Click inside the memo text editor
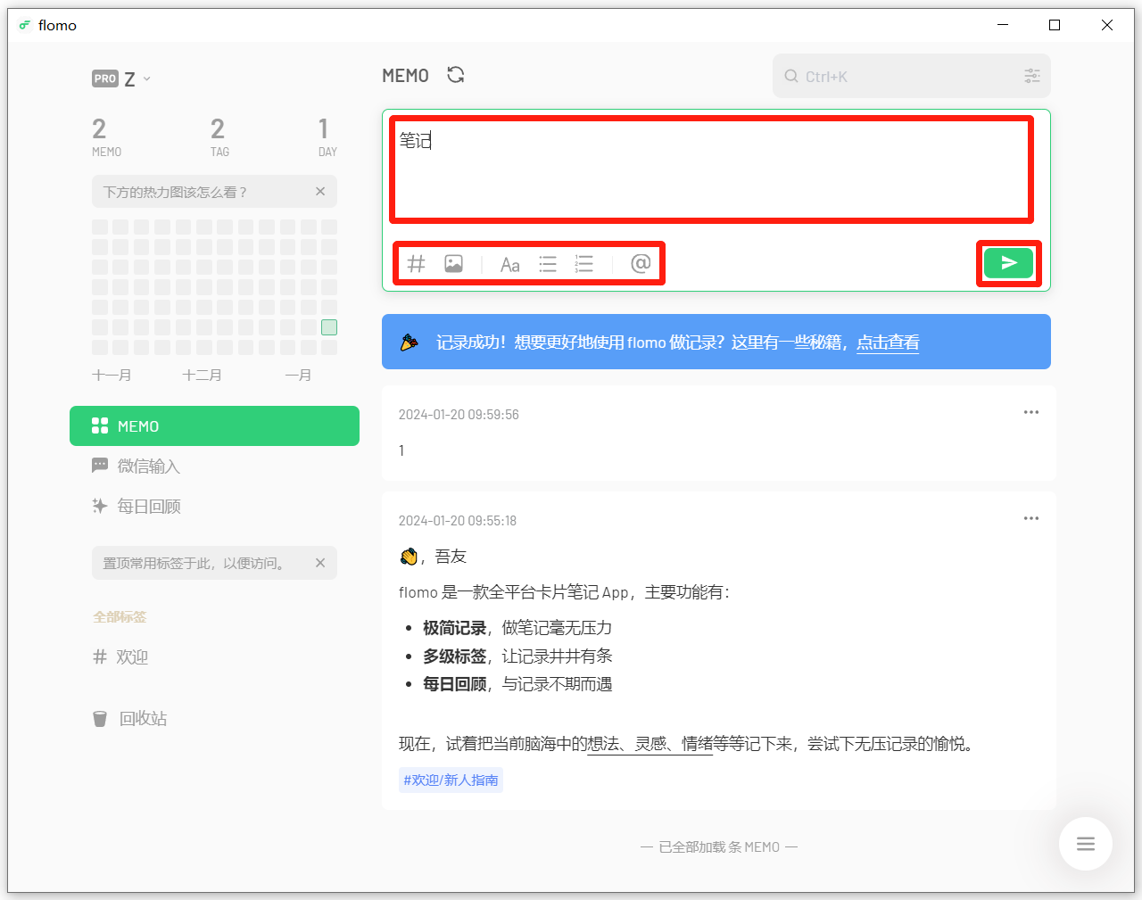The width and height of the screenshot is (1142, 900). coord(711,169)
